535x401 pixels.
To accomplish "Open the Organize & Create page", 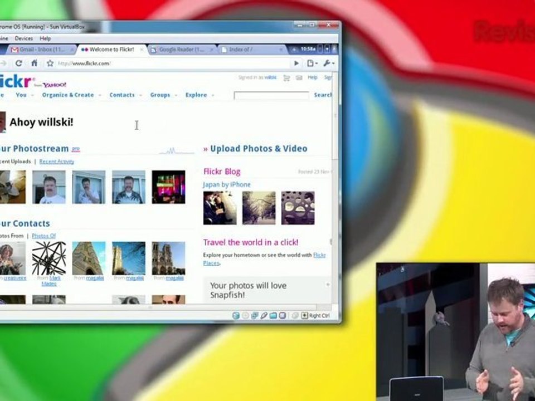I will (x=68, y=95).
